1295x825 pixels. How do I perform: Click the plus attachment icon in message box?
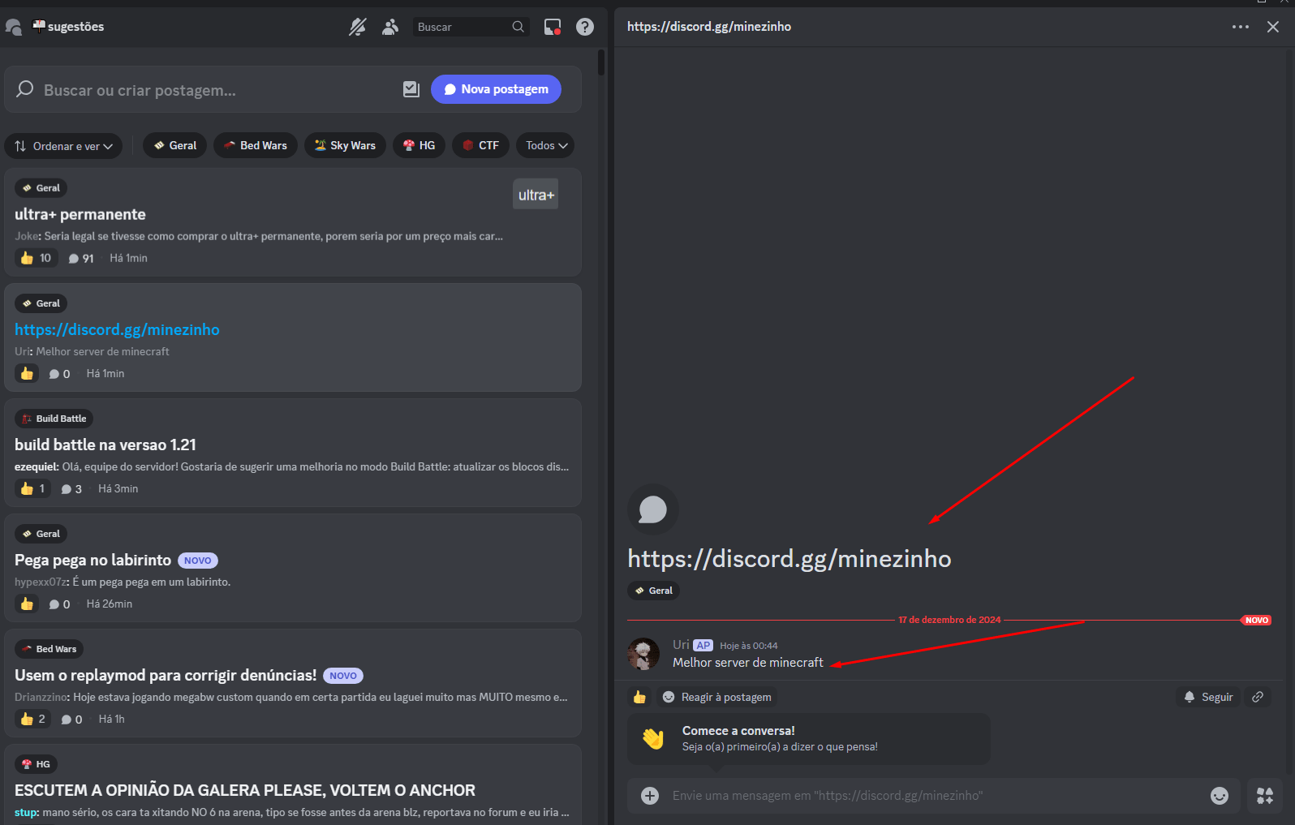click(x=650, y=796)
